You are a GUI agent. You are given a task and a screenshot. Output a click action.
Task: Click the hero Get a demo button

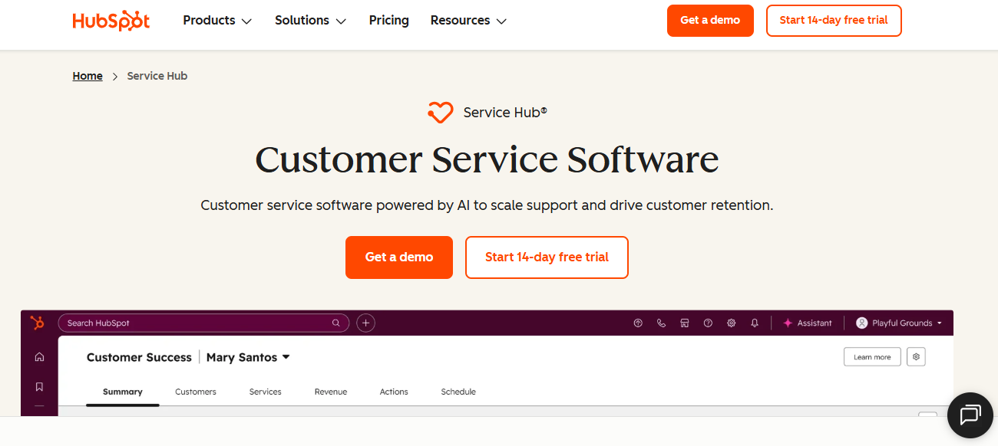pyautogui.click(x=399, y=257)
